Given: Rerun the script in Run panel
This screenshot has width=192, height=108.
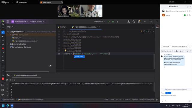Looking at the screenshot, I should click(7, 80).
